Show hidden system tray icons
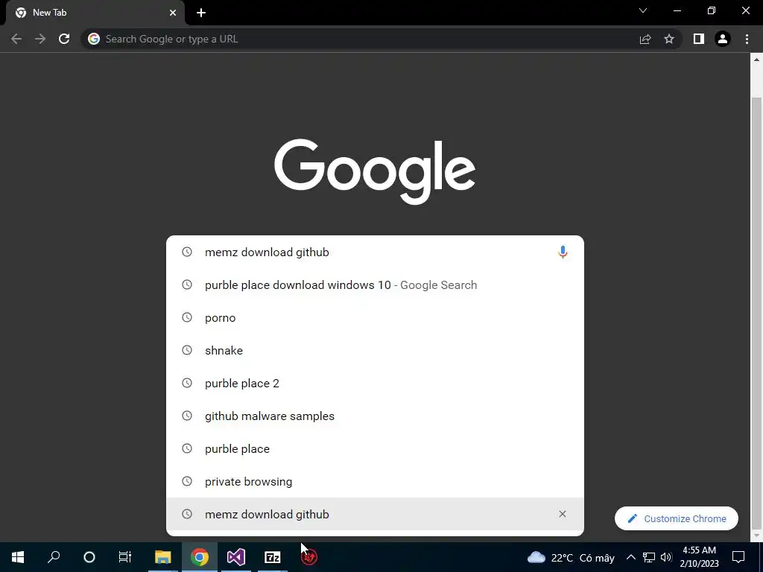The height and width of the screenshot is (572, 763). [x=630, y=557]
